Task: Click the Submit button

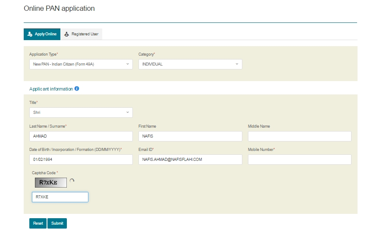Action: pos(57,223)
